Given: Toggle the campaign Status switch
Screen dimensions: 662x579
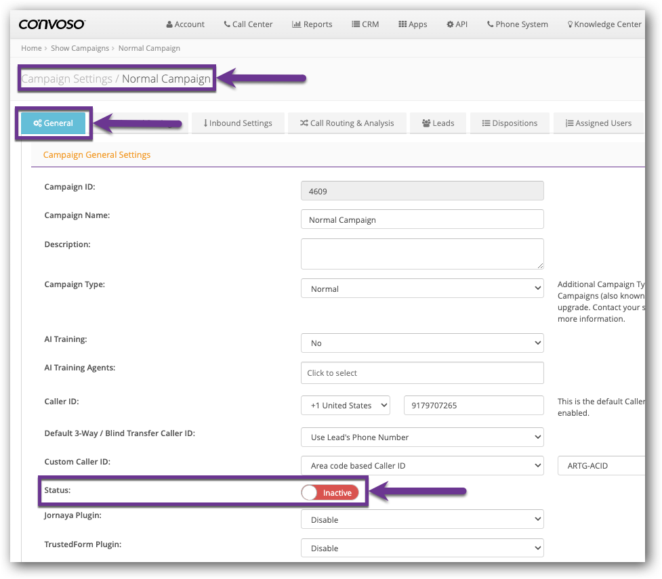Looking at the screenshot, I should click(330, 492).
